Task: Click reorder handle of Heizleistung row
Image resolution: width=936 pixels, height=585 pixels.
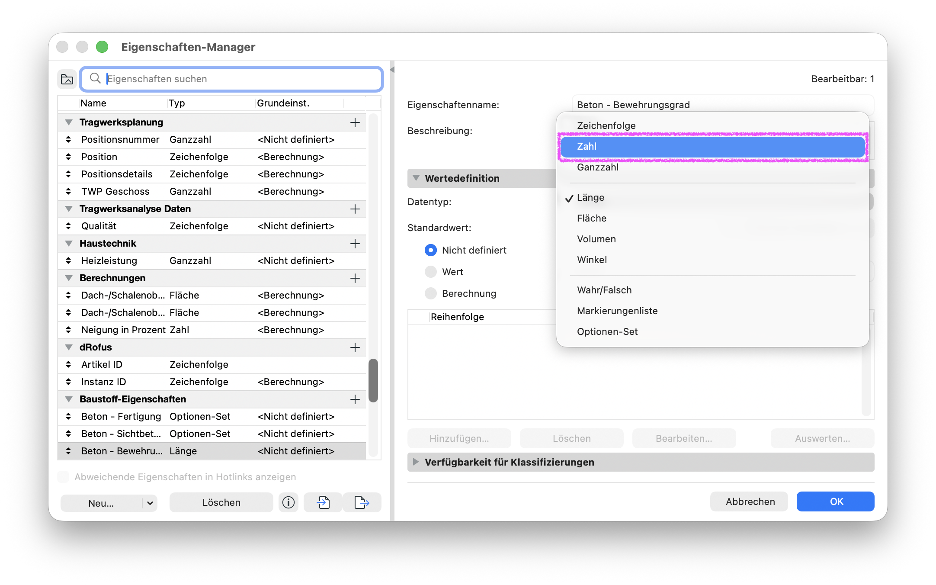Action: click(68, 260)
